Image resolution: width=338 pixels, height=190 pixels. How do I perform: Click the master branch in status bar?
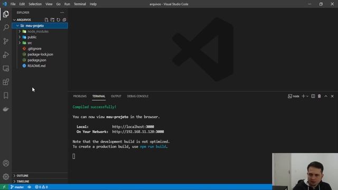click(x=17, y=187)
